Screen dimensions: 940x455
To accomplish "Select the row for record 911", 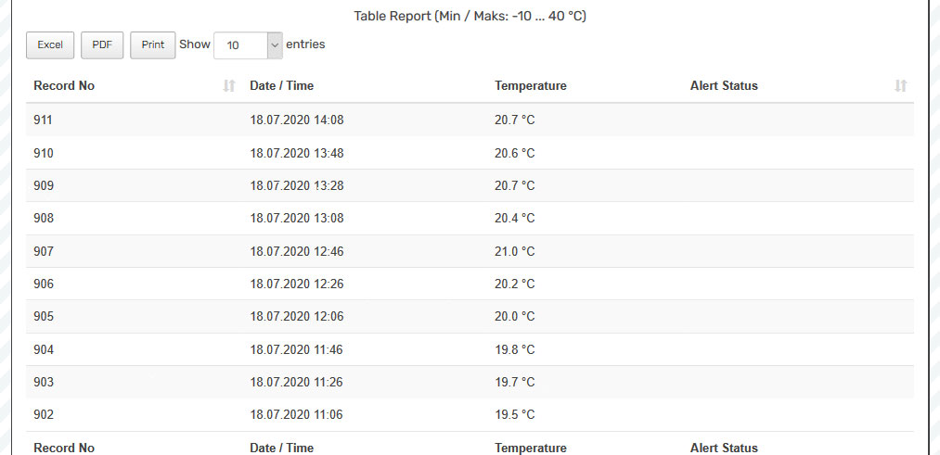I will pos(470,120).
